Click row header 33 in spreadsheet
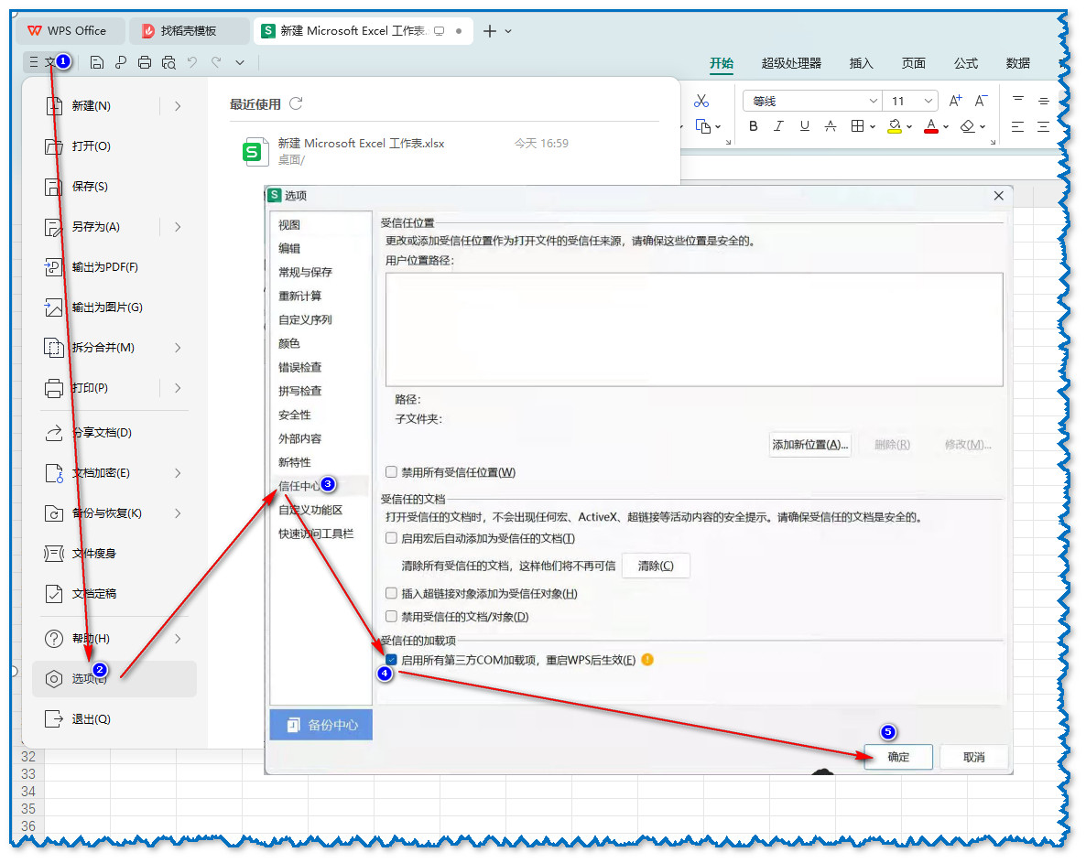Viewport: 1086px width, 863px height. pos(27,773)
